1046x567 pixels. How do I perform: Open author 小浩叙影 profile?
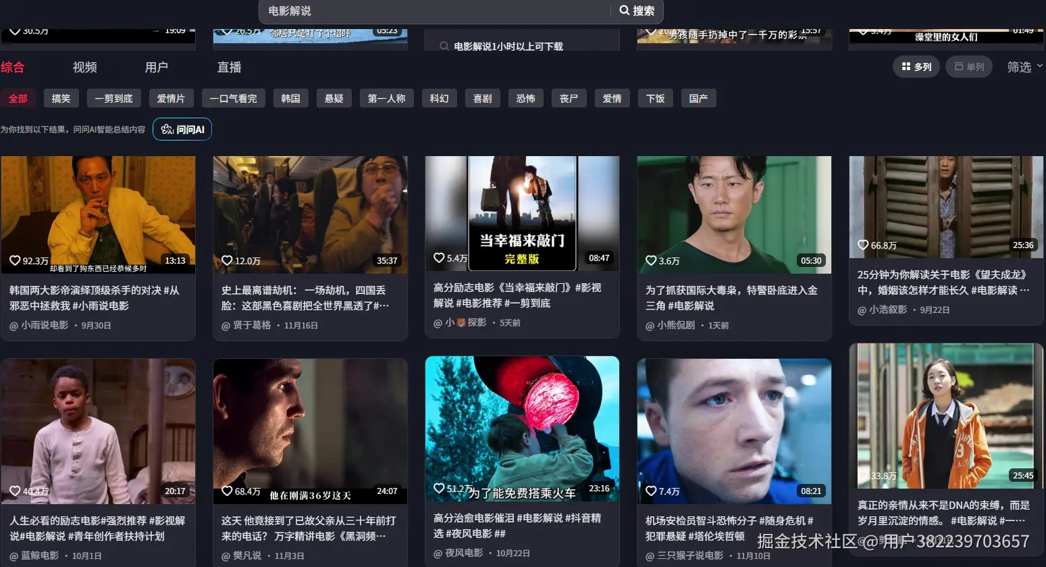point(883,310)
